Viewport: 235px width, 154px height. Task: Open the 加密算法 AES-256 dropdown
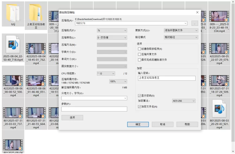[184, 101]
